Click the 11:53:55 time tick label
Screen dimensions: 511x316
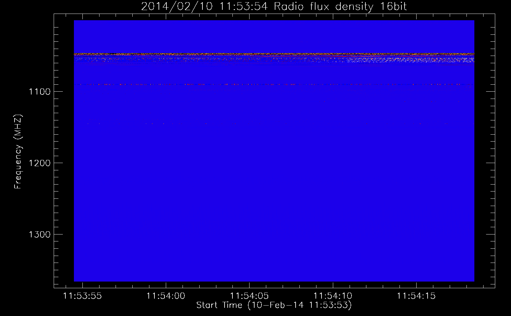pos(82,296)
